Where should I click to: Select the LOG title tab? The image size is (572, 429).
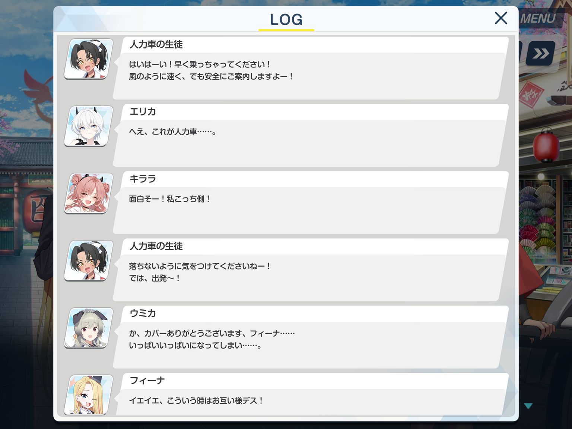pos(286,20)
